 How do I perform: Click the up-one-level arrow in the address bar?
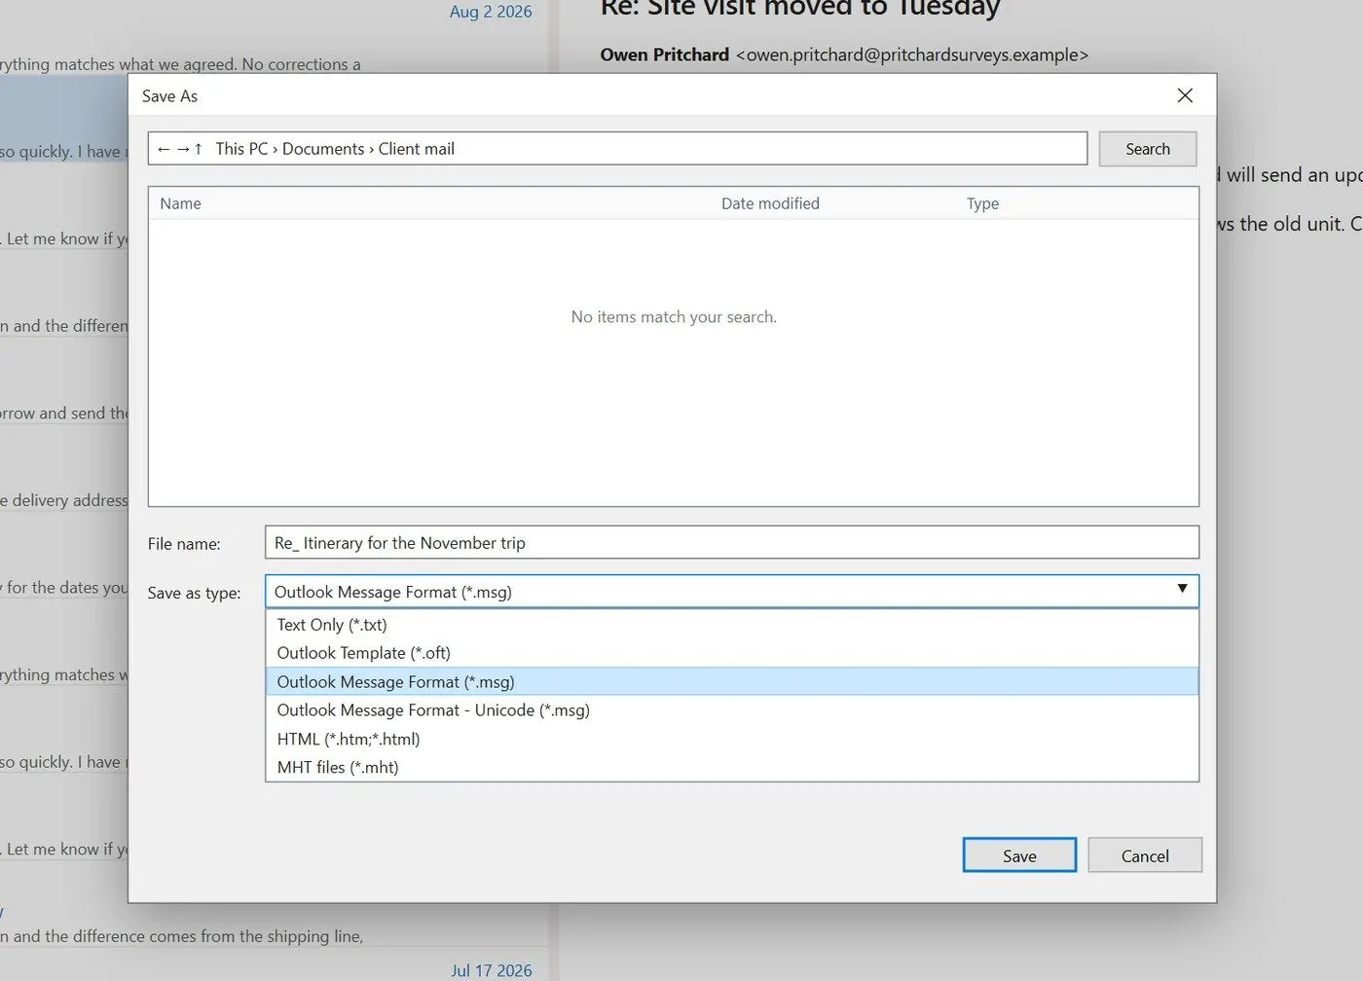coord(199,149)
